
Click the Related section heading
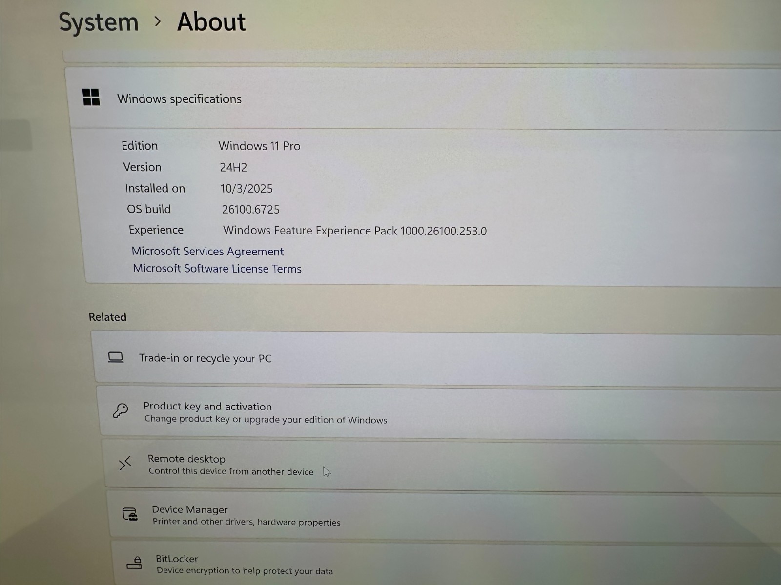(x=107, y=317)
